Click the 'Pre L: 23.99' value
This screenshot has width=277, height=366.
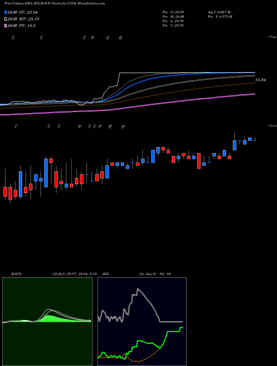pos(173,21)
